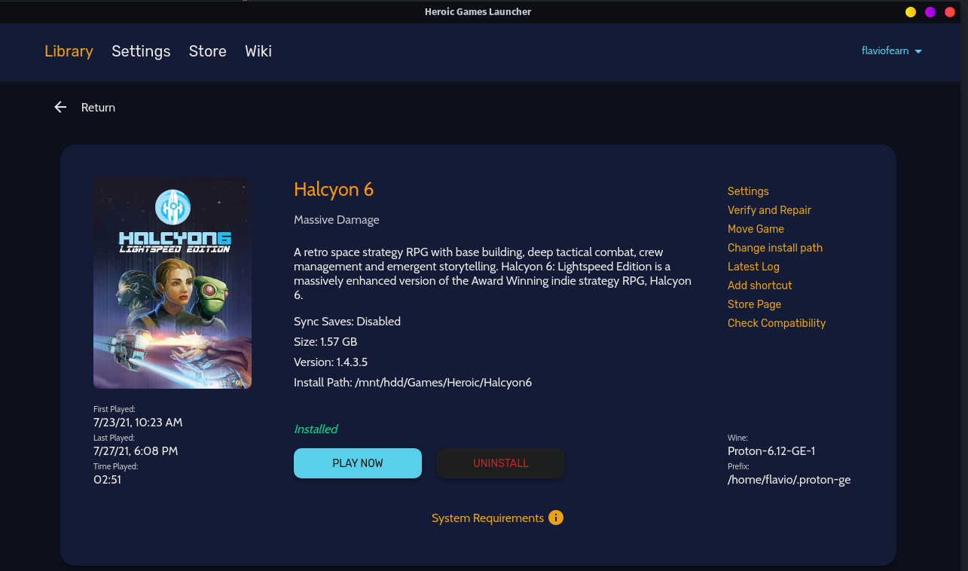Click the red close window circle
Image resolution: width=968 pixels, height=571 pixels.
(950, 12)
